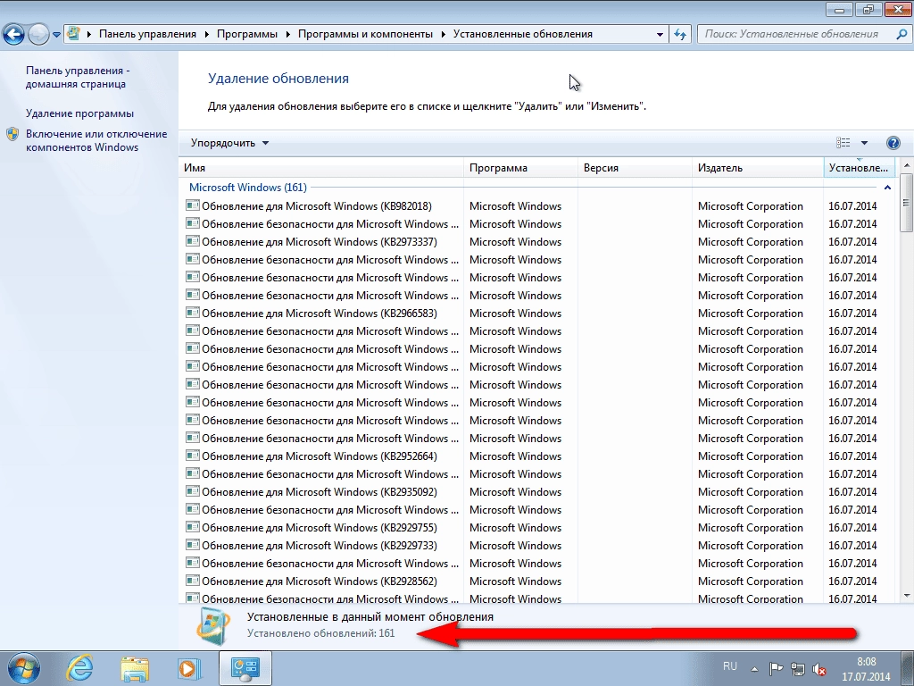Sort by the Программа column header
Image resolution: width=914 pixels, height=686 pixels.
520,167
